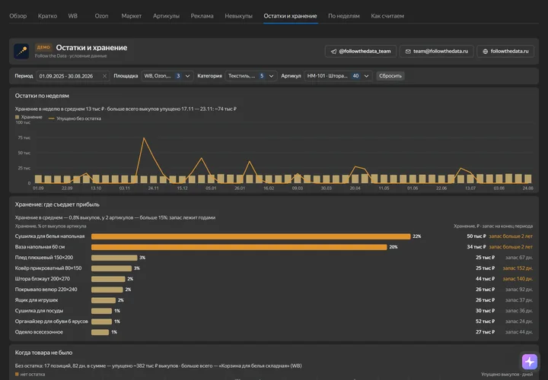Image resolution: width=548 pixels, height=380 pixels.
Task: Toggle the нет остатка legend swatch
Action: pos(17,375)
